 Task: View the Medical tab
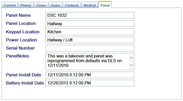point(90,5)
